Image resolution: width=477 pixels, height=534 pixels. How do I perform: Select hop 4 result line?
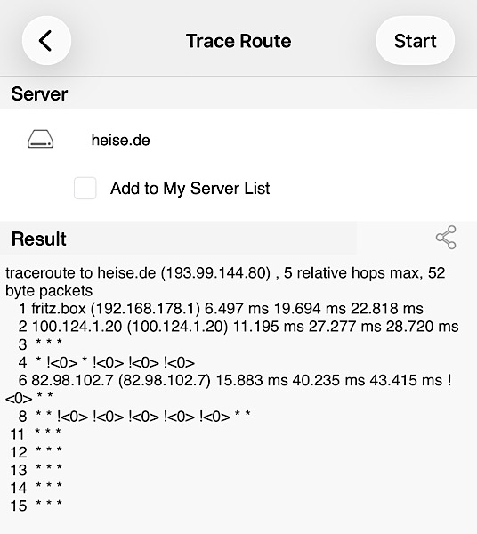point(107,362)
